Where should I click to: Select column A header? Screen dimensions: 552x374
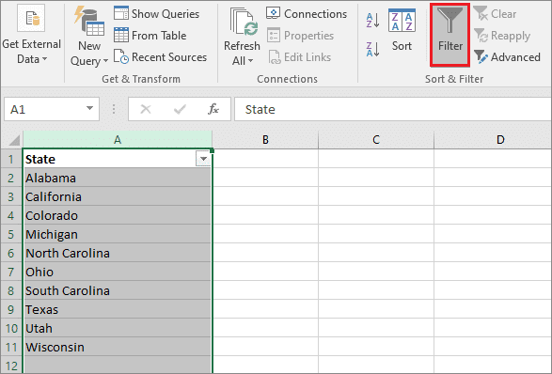tap(118, 140)
